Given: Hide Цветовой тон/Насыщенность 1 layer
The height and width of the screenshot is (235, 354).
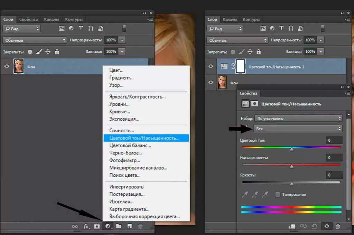Looking at the screenshot, I should tap(211, 66).
